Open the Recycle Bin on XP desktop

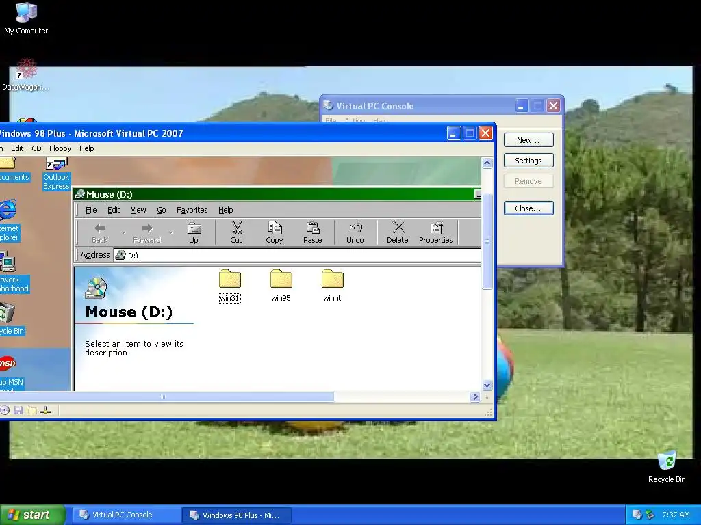[667, 467]
